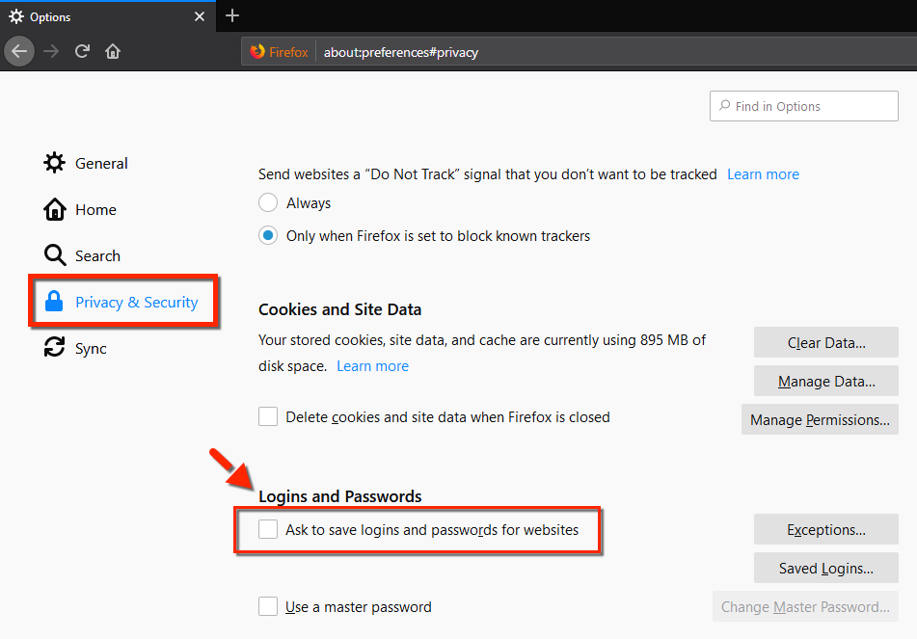917x639 pixels.
Task: Click the Firefox logo in address bar
Action: tap(257, 52)
